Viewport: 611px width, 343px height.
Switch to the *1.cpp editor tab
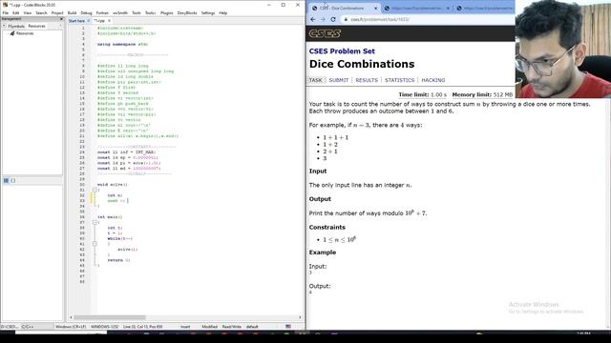coord(99,21)
